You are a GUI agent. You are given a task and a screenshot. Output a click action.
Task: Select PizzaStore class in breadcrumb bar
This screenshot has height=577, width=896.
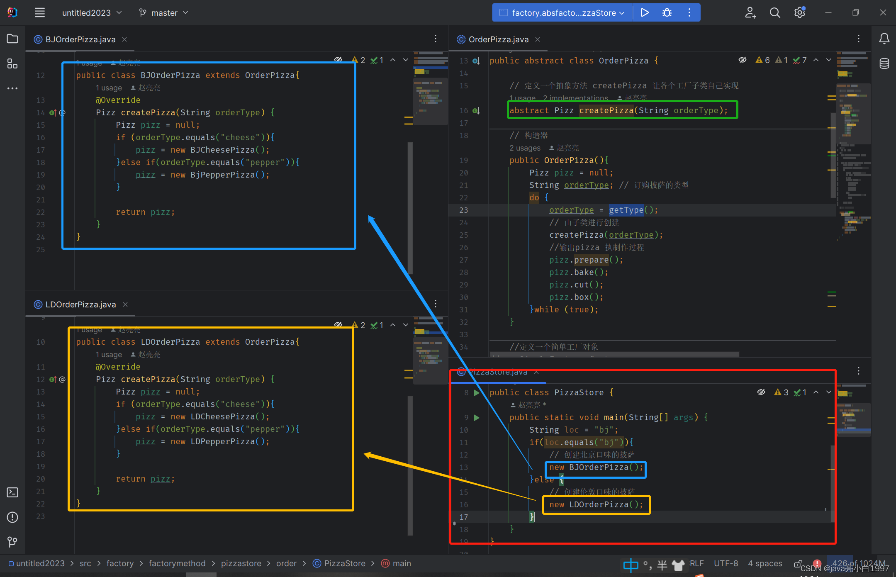pos(339,563)
